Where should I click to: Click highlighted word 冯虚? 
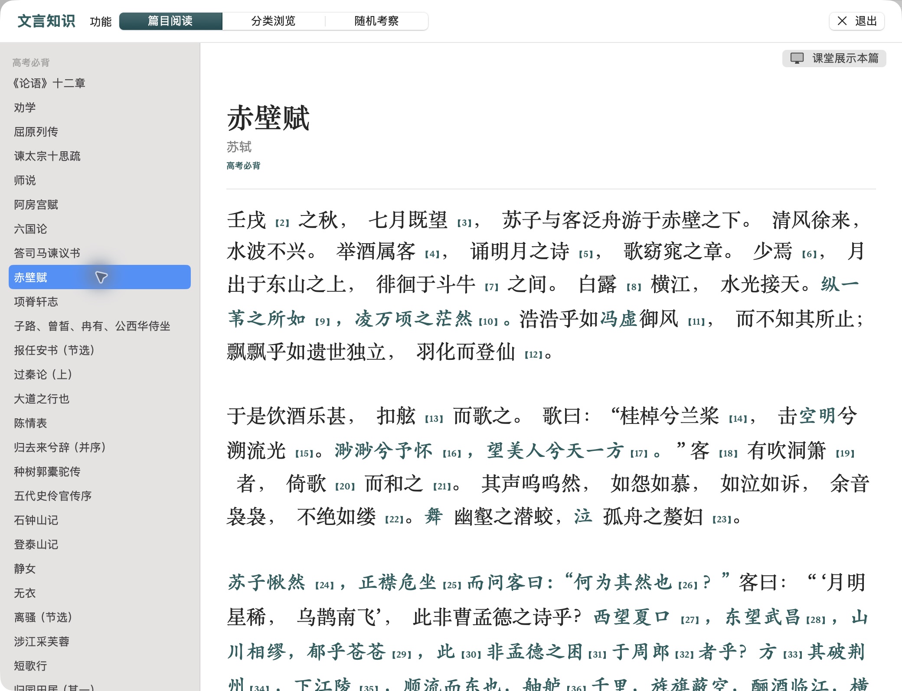point(618,319)
